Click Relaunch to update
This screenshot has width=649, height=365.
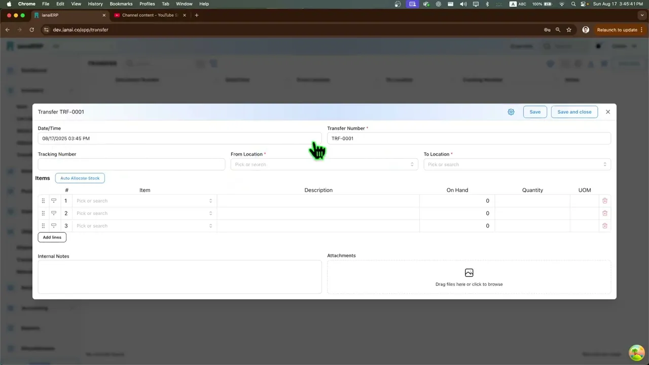click(x=617, y=30)
